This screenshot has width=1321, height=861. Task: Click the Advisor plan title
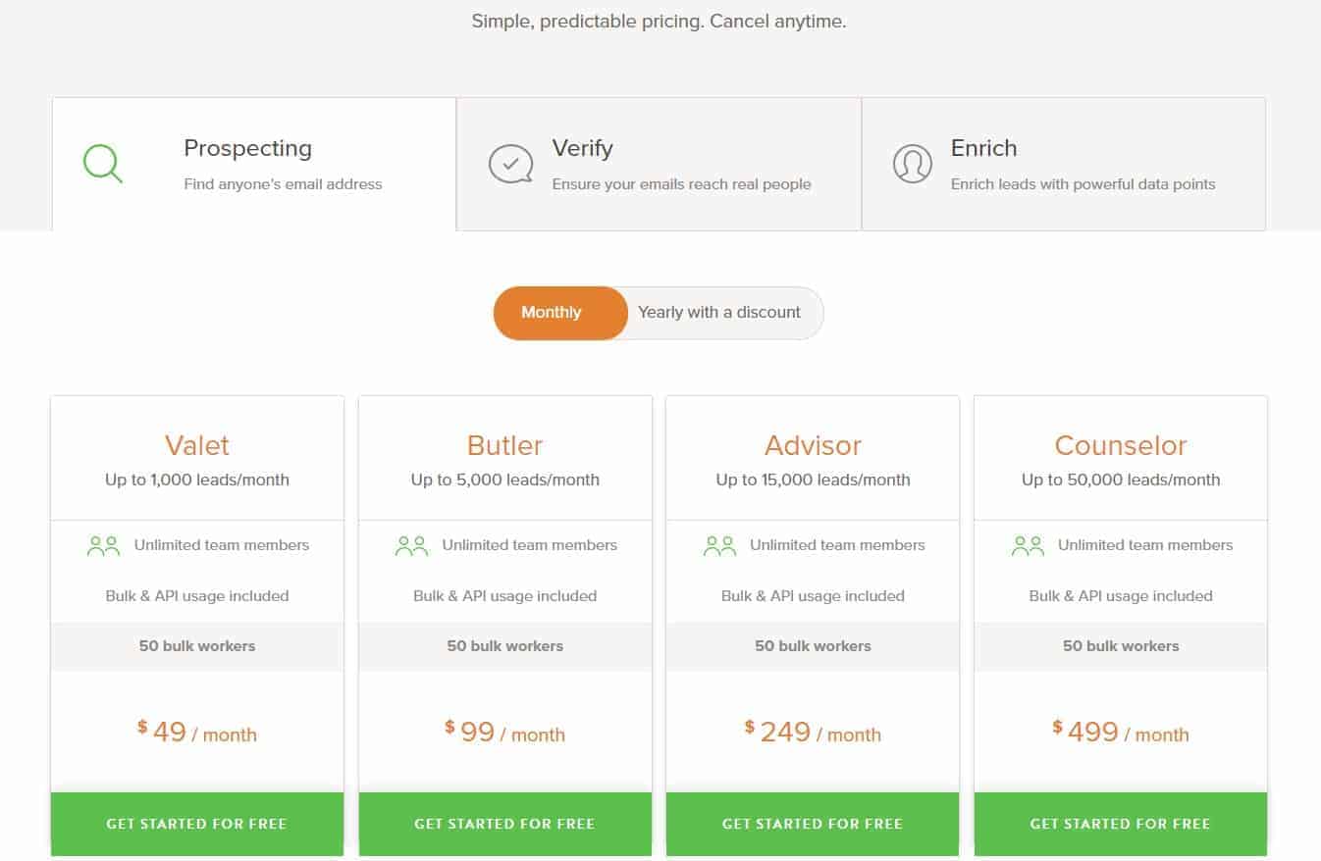[x=813, y=445]
